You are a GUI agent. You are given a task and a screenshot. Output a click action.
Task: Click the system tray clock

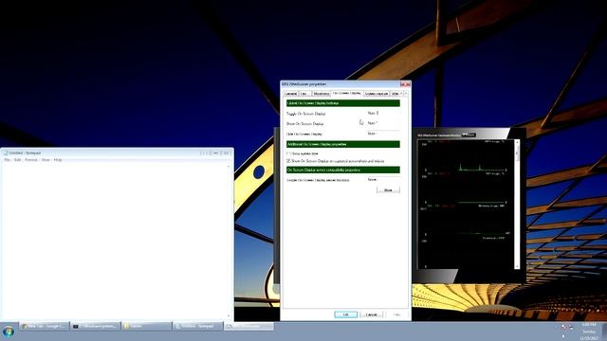(x=589, y=332)
